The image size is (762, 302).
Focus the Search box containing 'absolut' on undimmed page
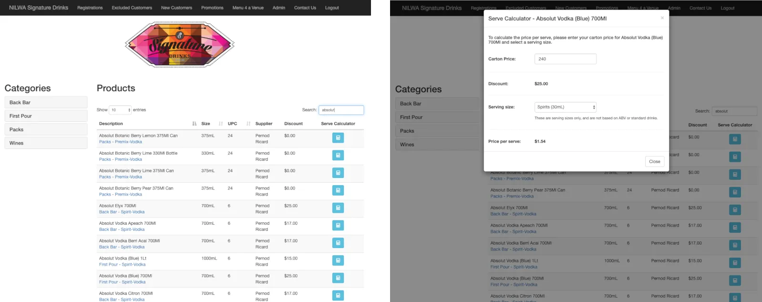(341, 110)
